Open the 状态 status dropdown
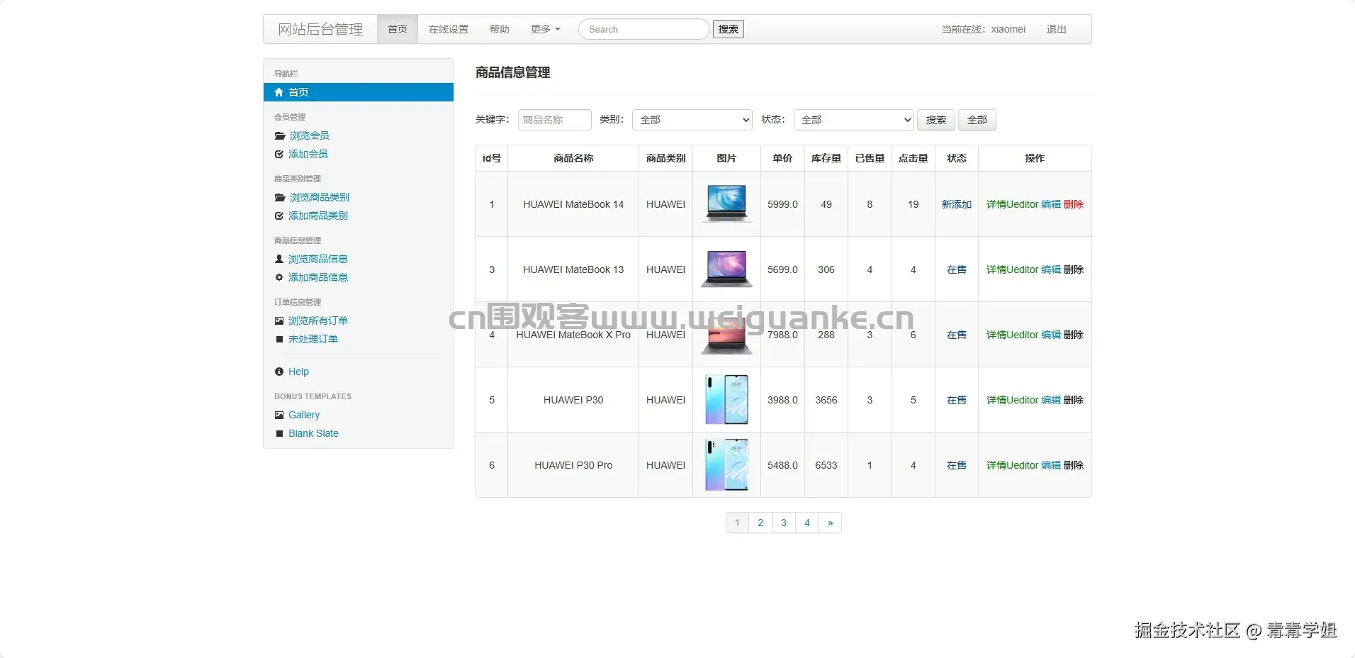Image resolution: width=1355 pixels, height=658 pixels. pyautogui.click(x=854, y=120)
